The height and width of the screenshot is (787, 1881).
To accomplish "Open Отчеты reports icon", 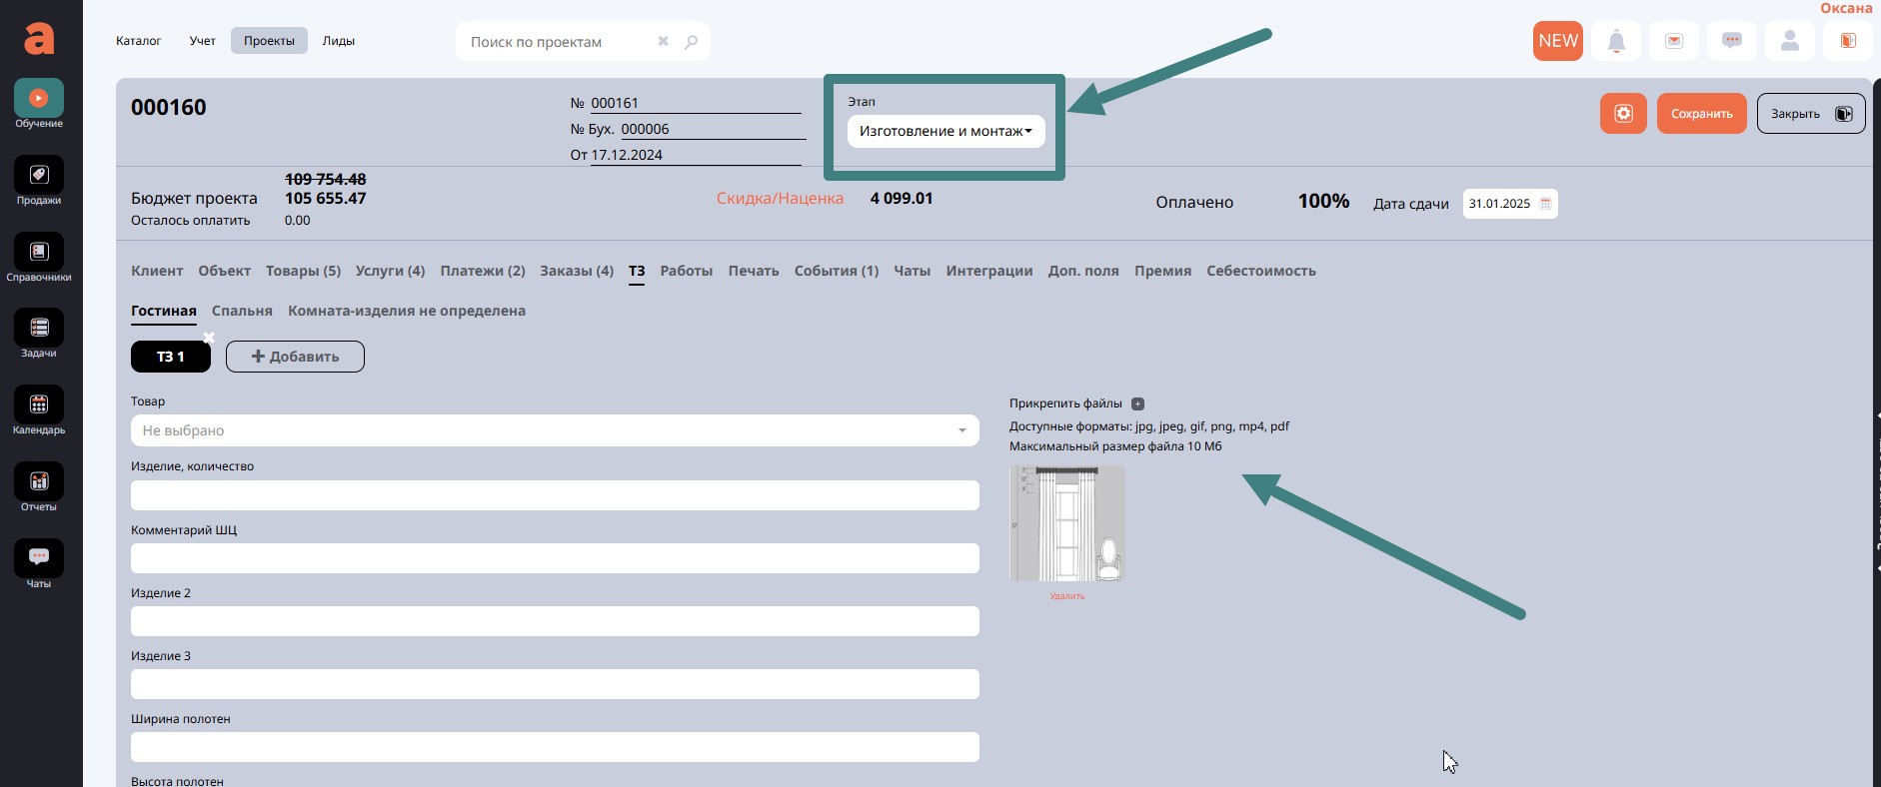I will (38, 483).
